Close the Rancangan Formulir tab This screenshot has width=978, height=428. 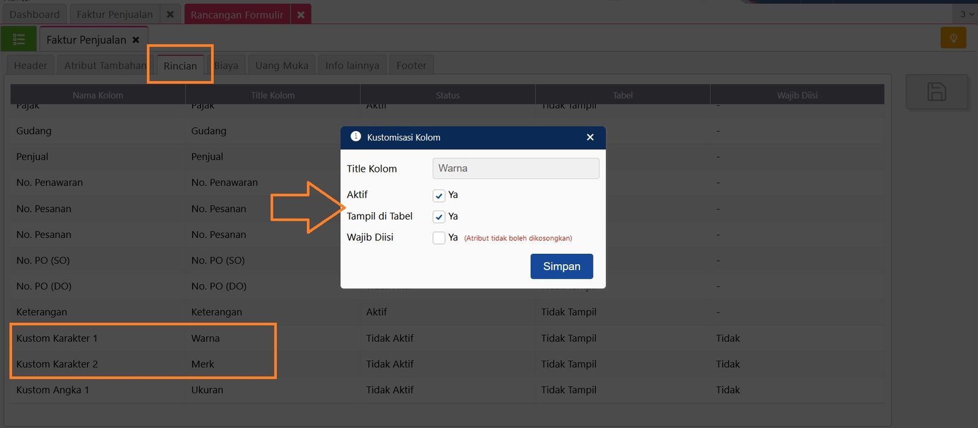click(301, 15)
